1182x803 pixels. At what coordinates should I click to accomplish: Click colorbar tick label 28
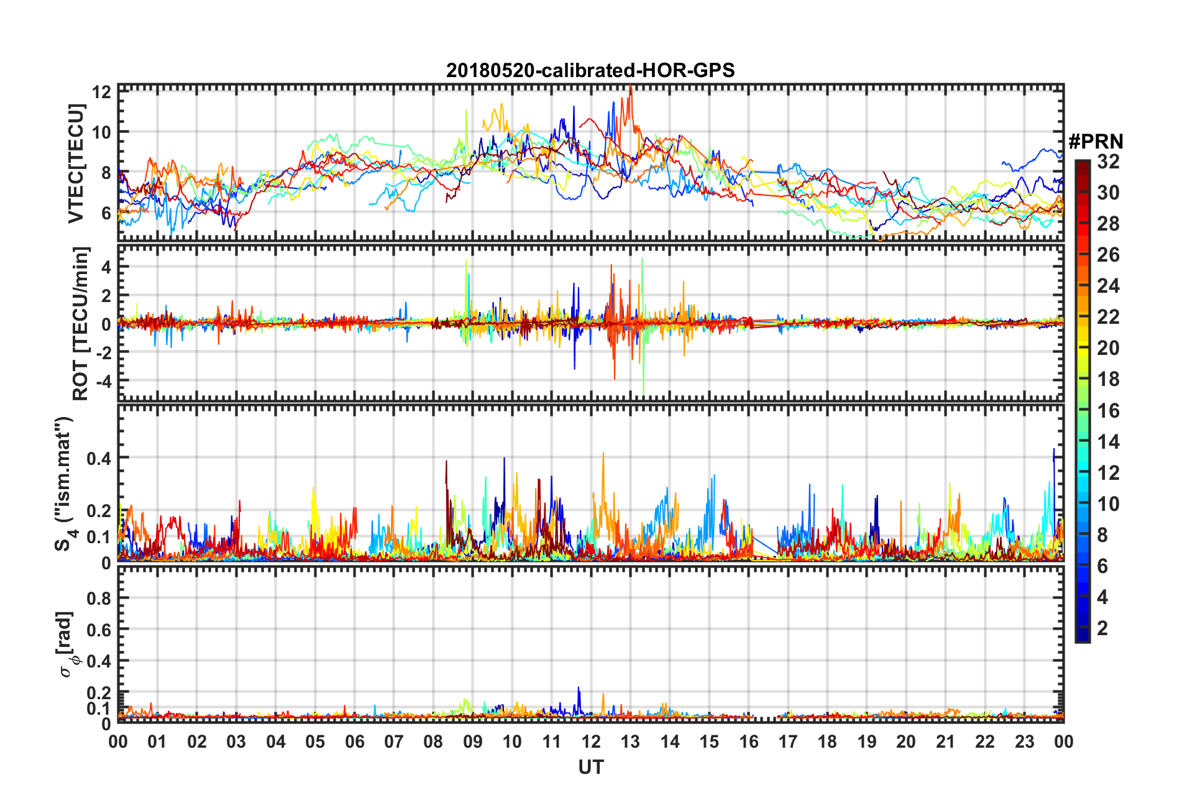(1108, 224)
